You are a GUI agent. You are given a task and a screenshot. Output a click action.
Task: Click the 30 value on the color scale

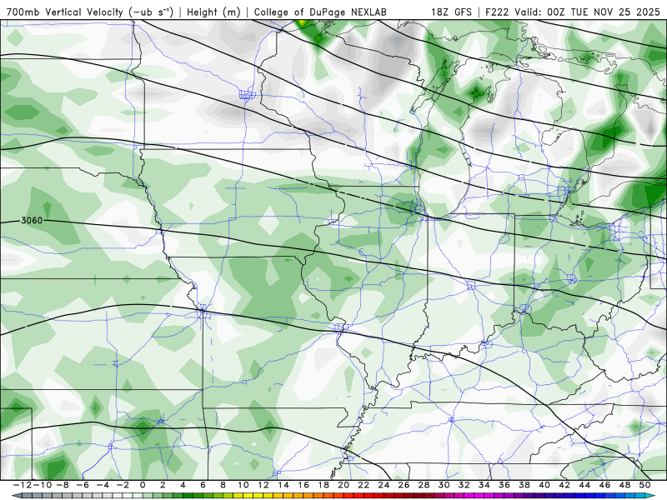click(444, 485)
